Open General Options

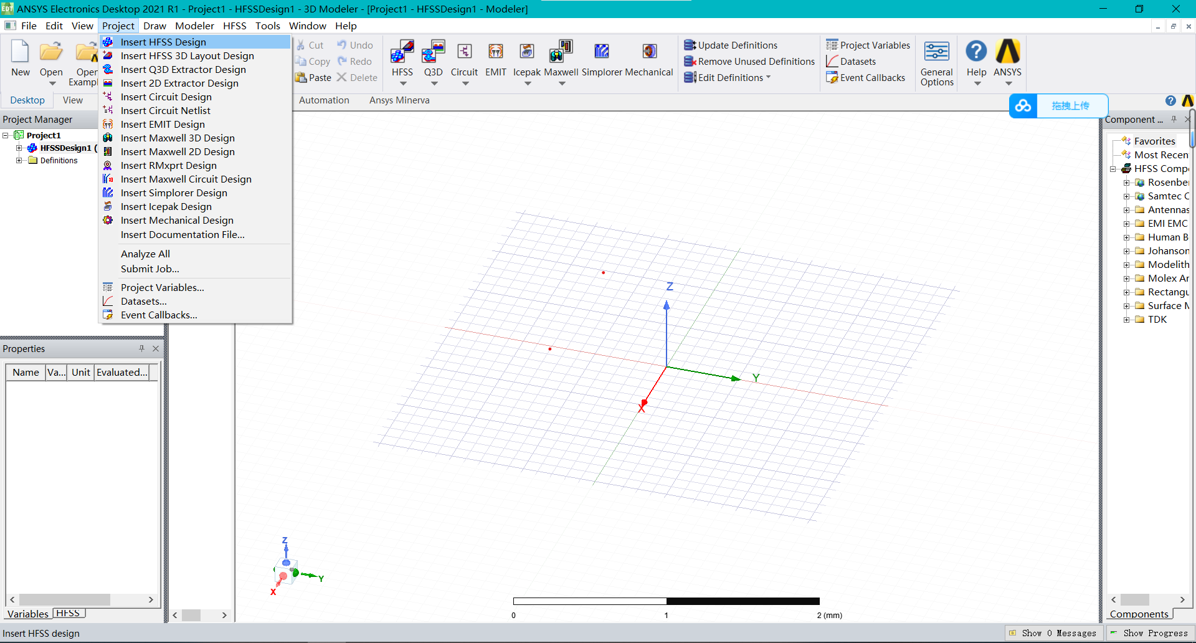coord(937,64)
